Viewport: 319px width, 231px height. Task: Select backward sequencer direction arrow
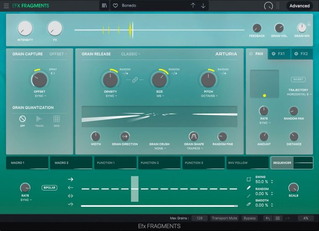click(70, 188)
